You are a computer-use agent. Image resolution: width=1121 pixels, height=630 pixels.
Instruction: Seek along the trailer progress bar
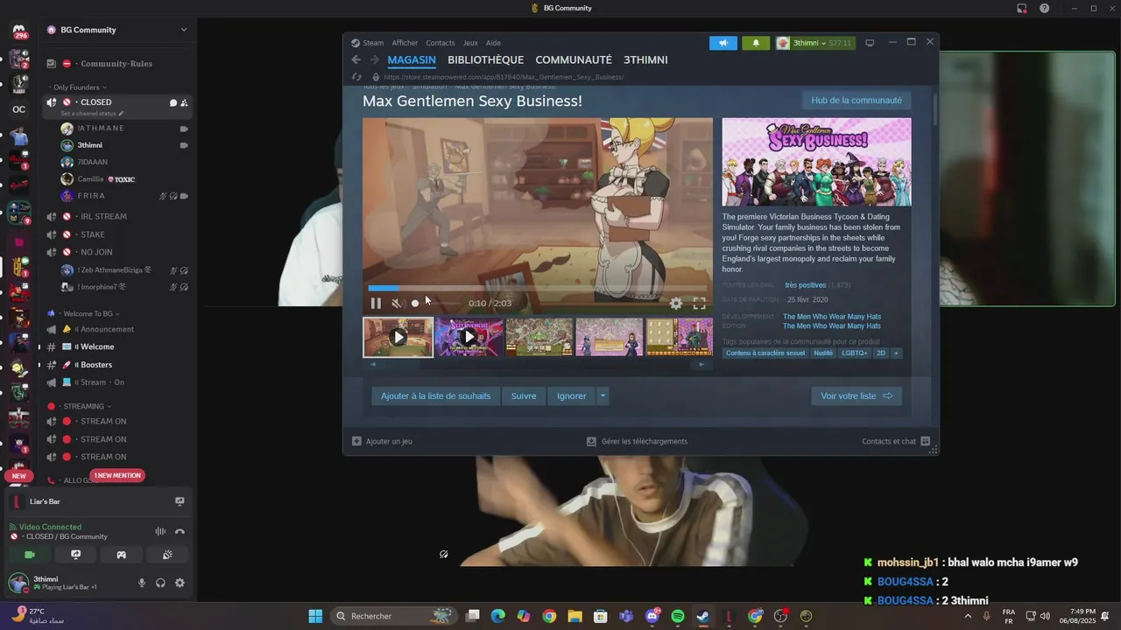point(537,288)
